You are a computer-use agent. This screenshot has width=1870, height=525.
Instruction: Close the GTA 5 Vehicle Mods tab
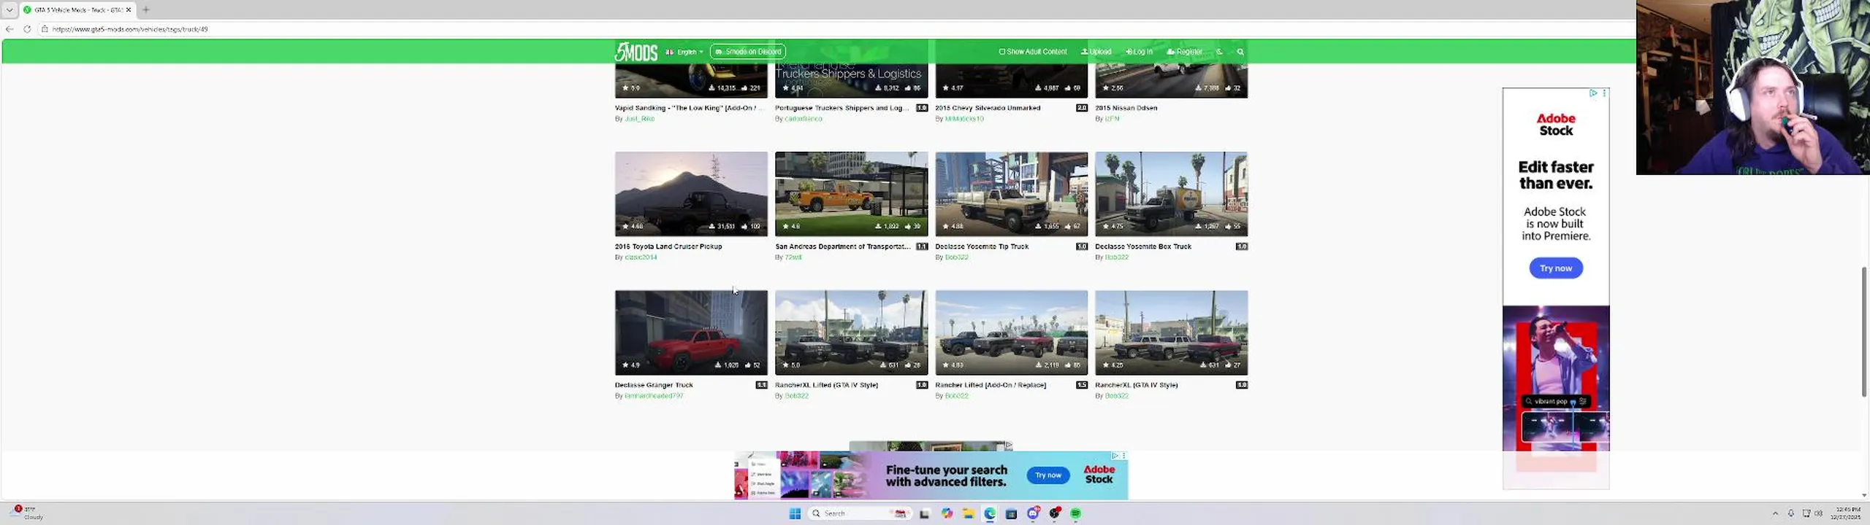click(129, 9)
